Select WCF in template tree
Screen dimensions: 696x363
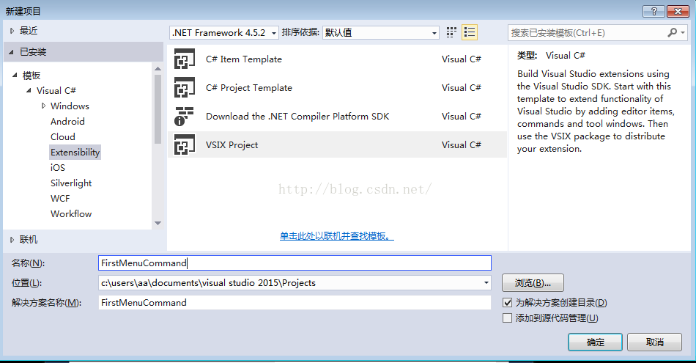(60, 199)
